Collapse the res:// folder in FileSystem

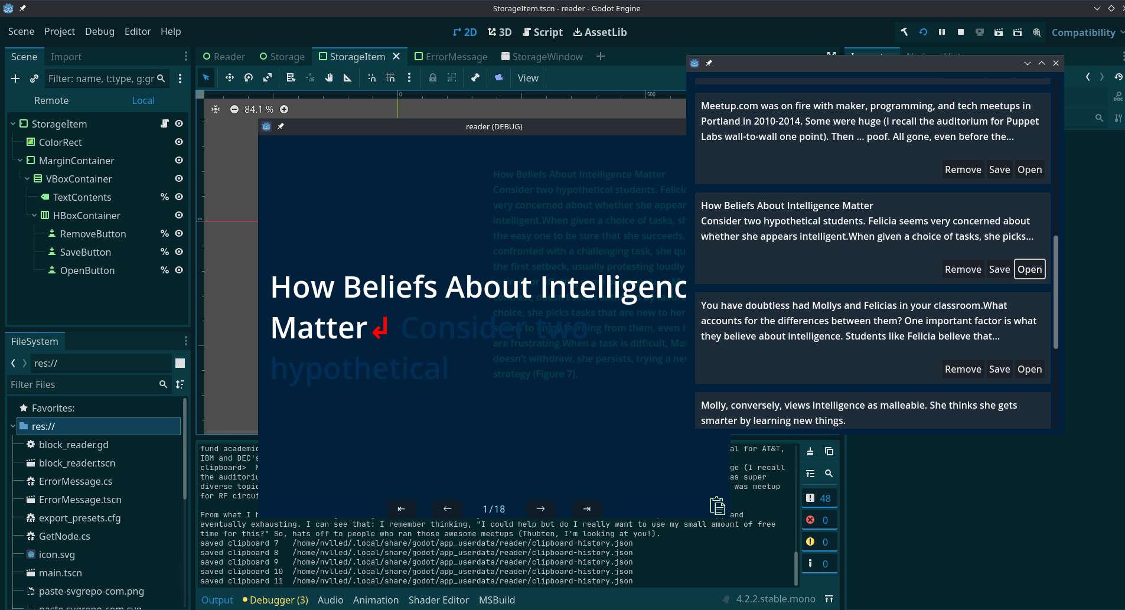(x=13, y=426)
